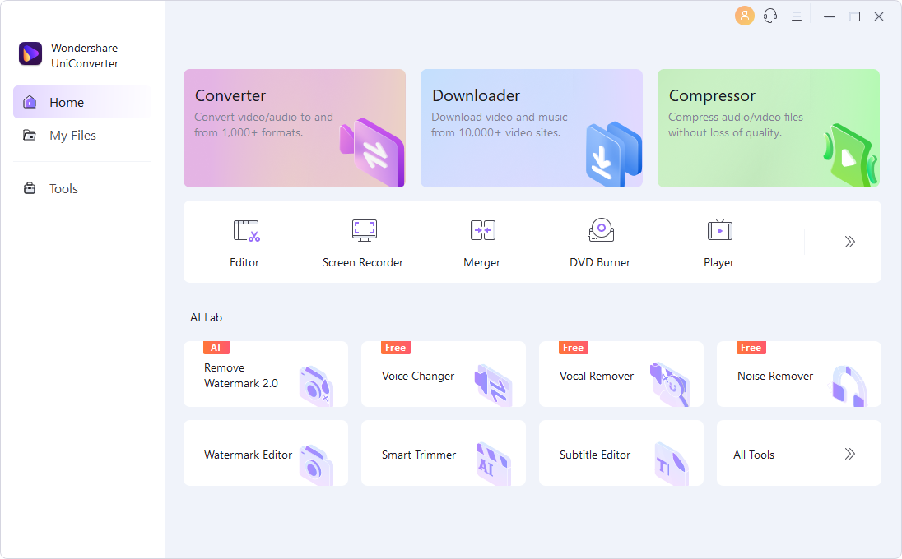Open the Editor tool
902x559 pixels.
[244, 242]
